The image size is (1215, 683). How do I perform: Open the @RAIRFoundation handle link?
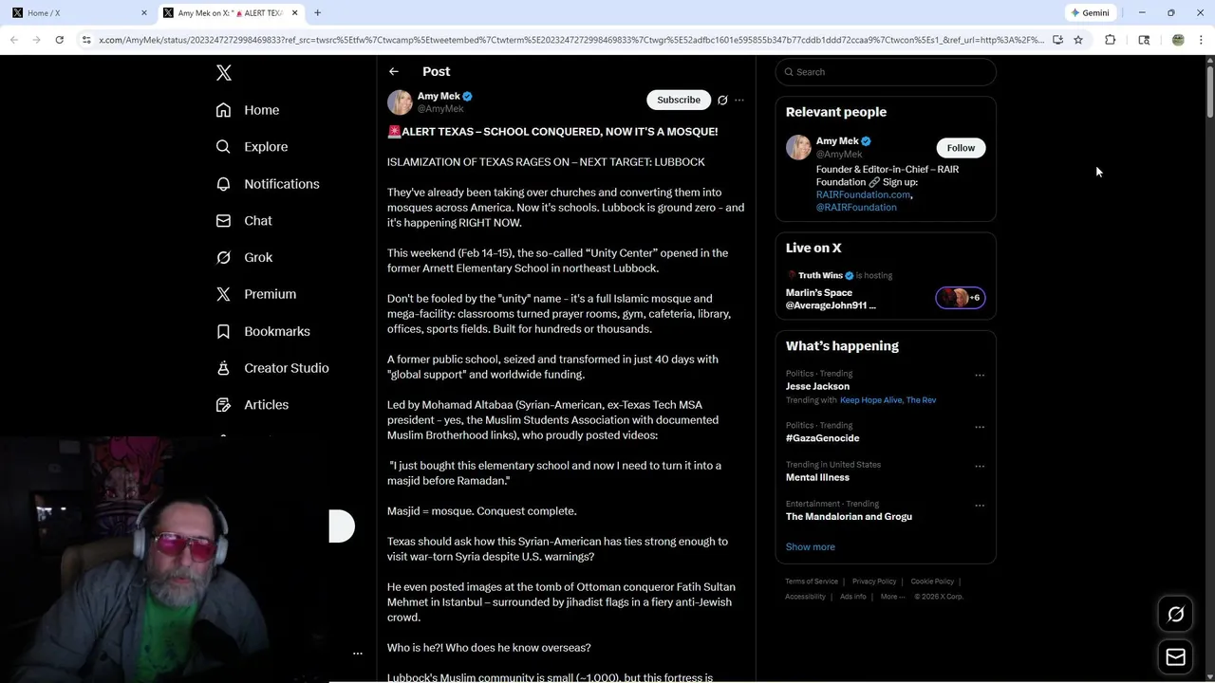pos(856,207)
